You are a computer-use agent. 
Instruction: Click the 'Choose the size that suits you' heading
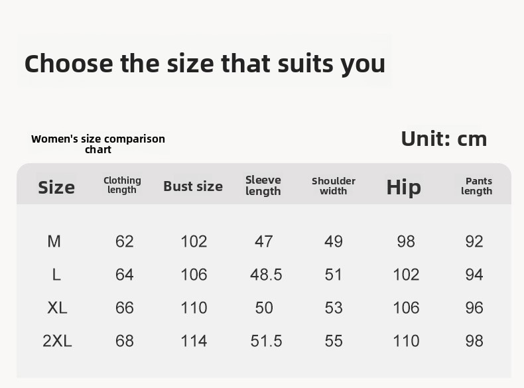204,64
